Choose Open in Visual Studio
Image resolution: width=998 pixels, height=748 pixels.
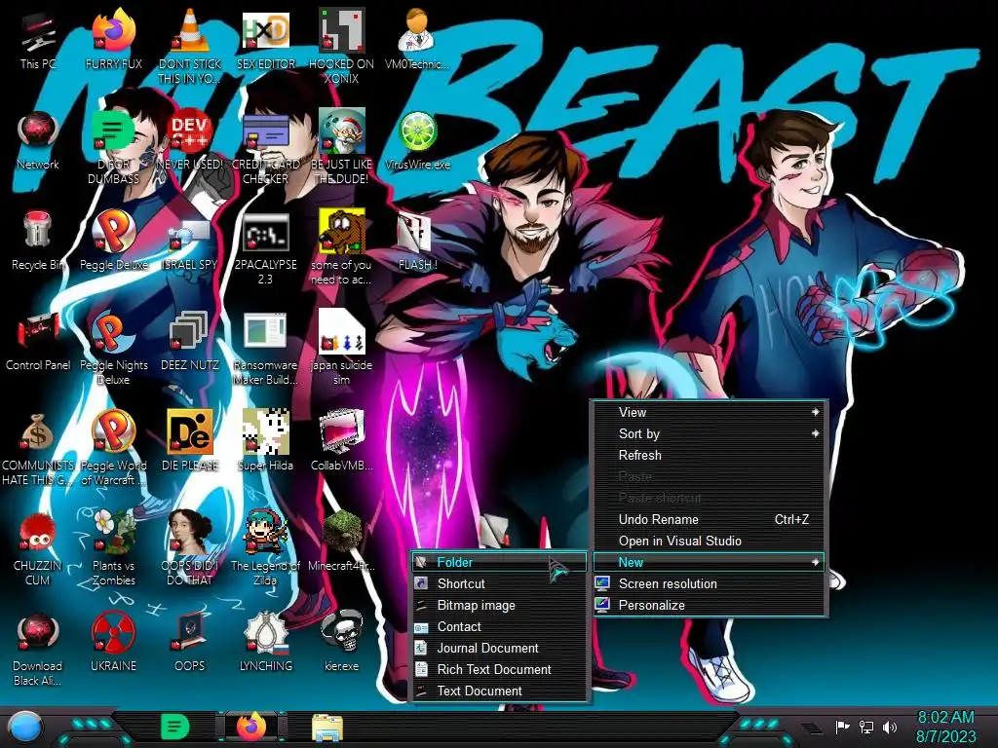[710, 542]
